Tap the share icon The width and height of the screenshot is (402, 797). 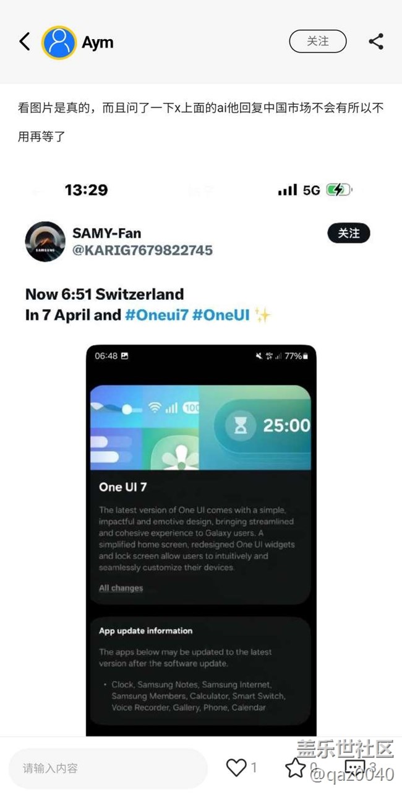[376, 42]
